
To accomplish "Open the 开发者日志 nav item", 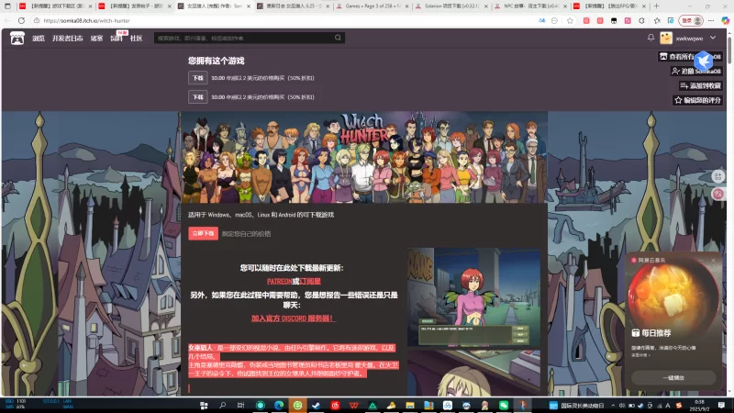I will 67,39.
